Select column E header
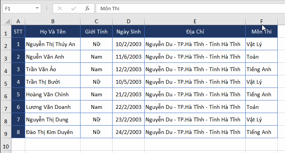The width and height of the screenshot is (285, 153). (x=195, y=21)
